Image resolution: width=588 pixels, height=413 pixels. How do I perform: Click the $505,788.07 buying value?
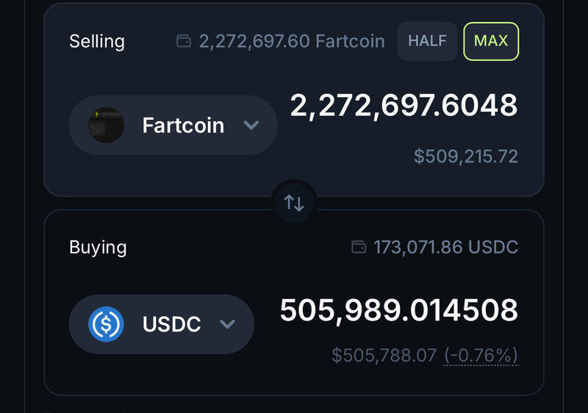pyautogui.click(x=384, y=356)
